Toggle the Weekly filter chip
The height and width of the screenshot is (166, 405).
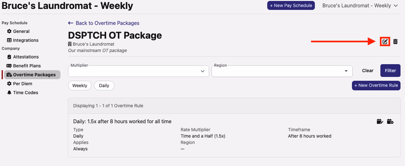[80, 86]
